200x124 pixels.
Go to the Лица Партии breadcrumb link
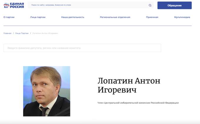click(x=22, y=33)
